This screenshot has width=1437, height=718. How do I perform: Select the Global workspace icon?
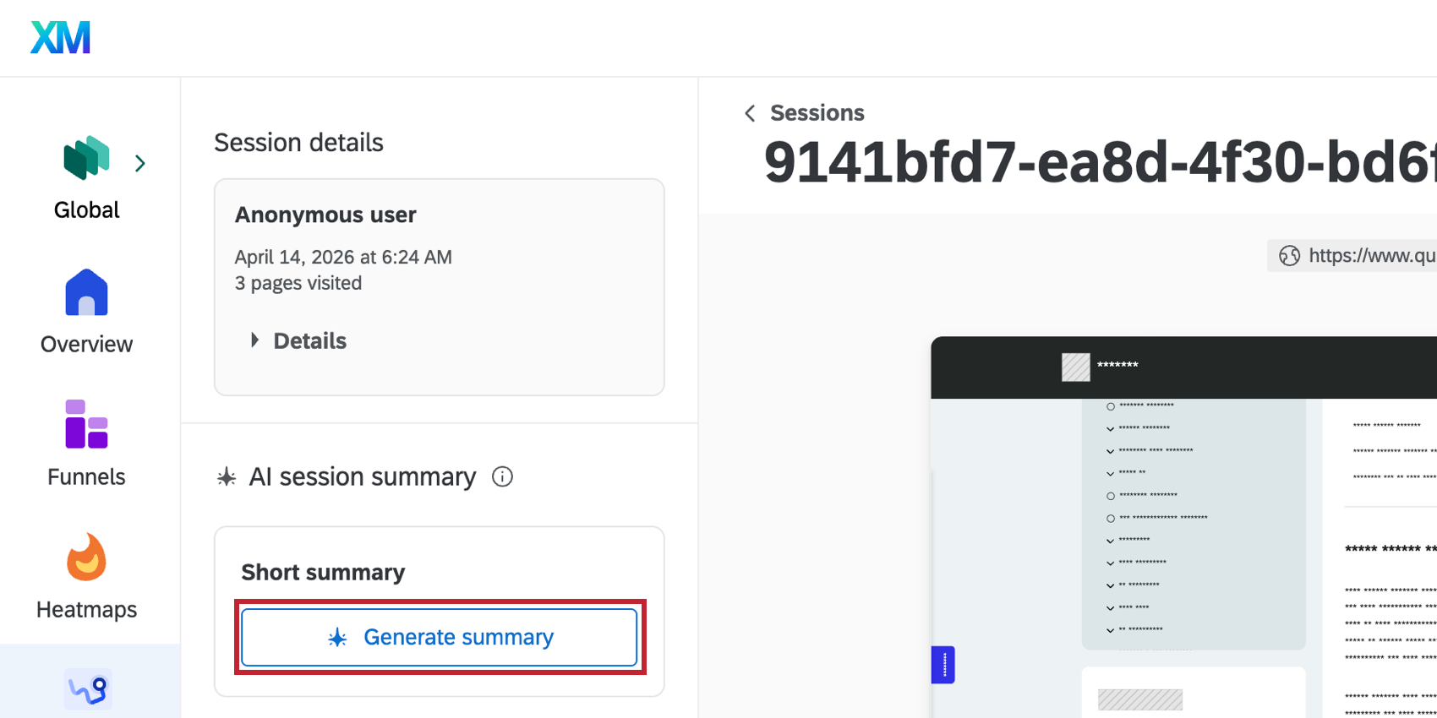click(x=85, y=157)
